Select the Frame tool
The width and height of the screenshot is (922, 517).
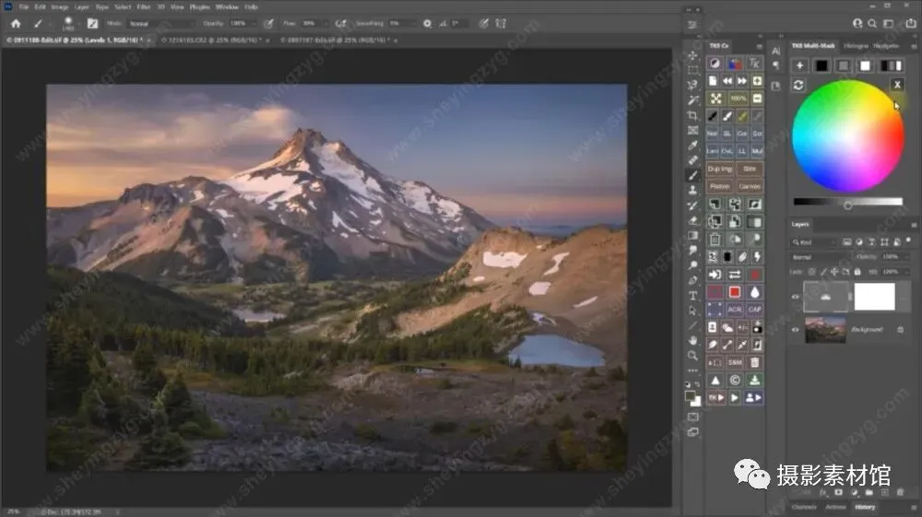point(693,131)
